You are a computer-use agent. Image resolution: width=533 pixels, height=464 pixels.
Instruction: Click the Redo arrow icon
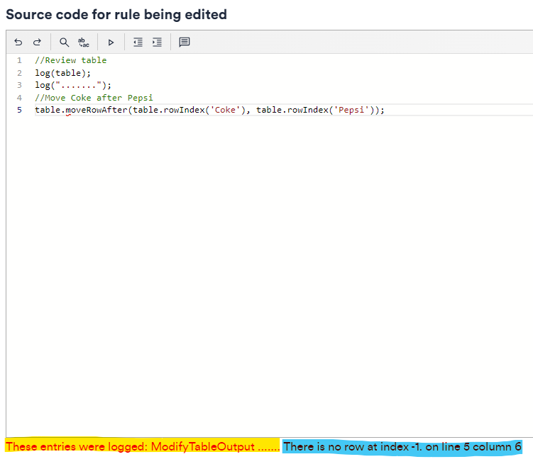pyautogui.click(x=37, y=43)
